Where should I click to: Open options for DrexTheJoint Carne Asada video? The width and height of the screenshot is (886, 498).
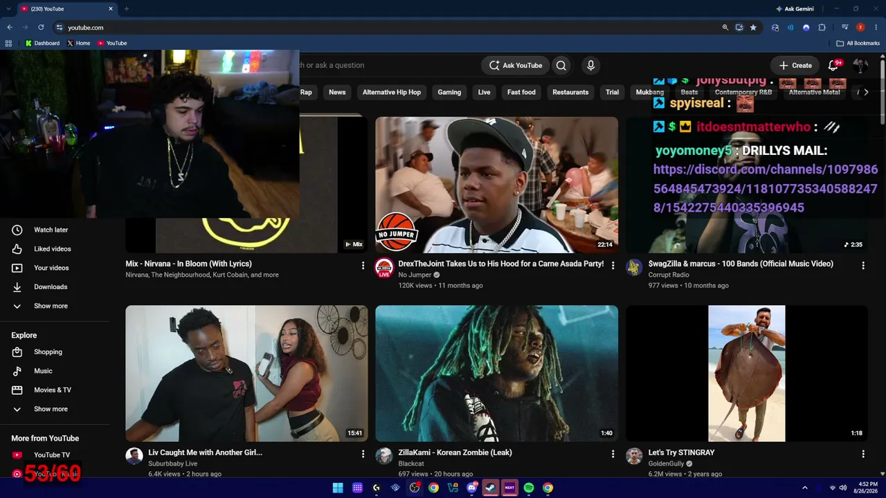click(613, 265)
